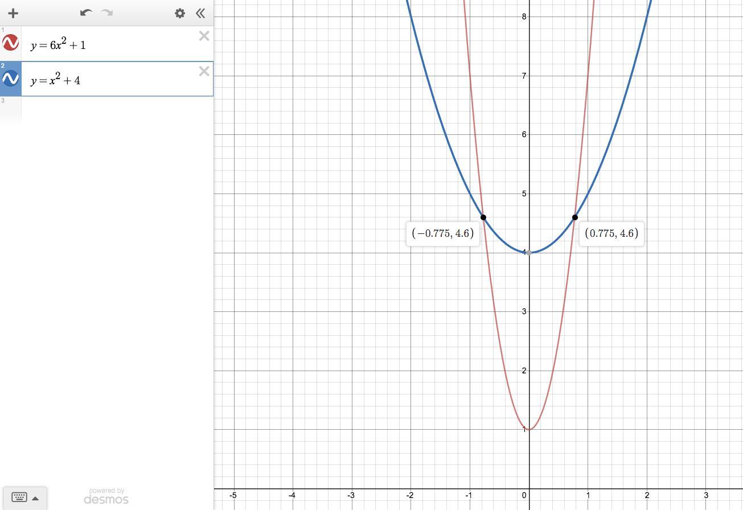Hide the red curve y=6x²+1
Image resolution: width=743 pixels, height=510 pixels.
coord(10,43)
